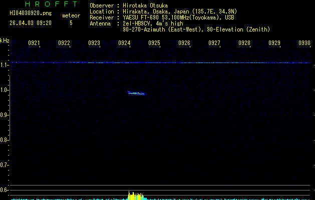Image resolution: width=315 pixels, height=200 pixels.
Task: Click the 0.9 frequency axis label
Action: tap(4, 115)
